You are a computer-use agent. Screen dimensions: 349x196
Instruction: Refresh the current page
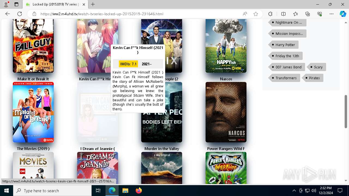coord(20,14)
